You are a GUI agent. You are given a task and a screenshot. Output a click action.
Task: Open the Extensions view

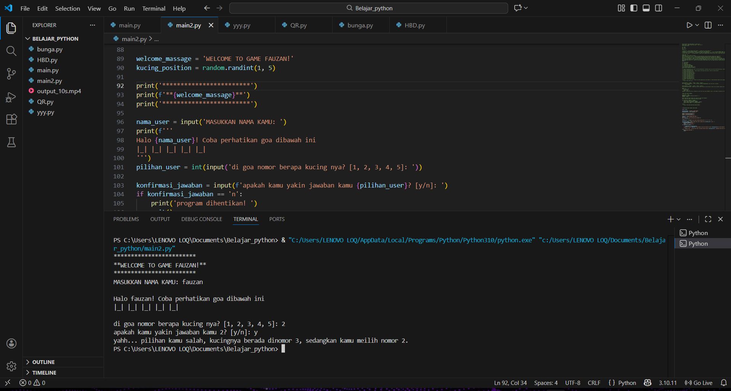(11, 119)
